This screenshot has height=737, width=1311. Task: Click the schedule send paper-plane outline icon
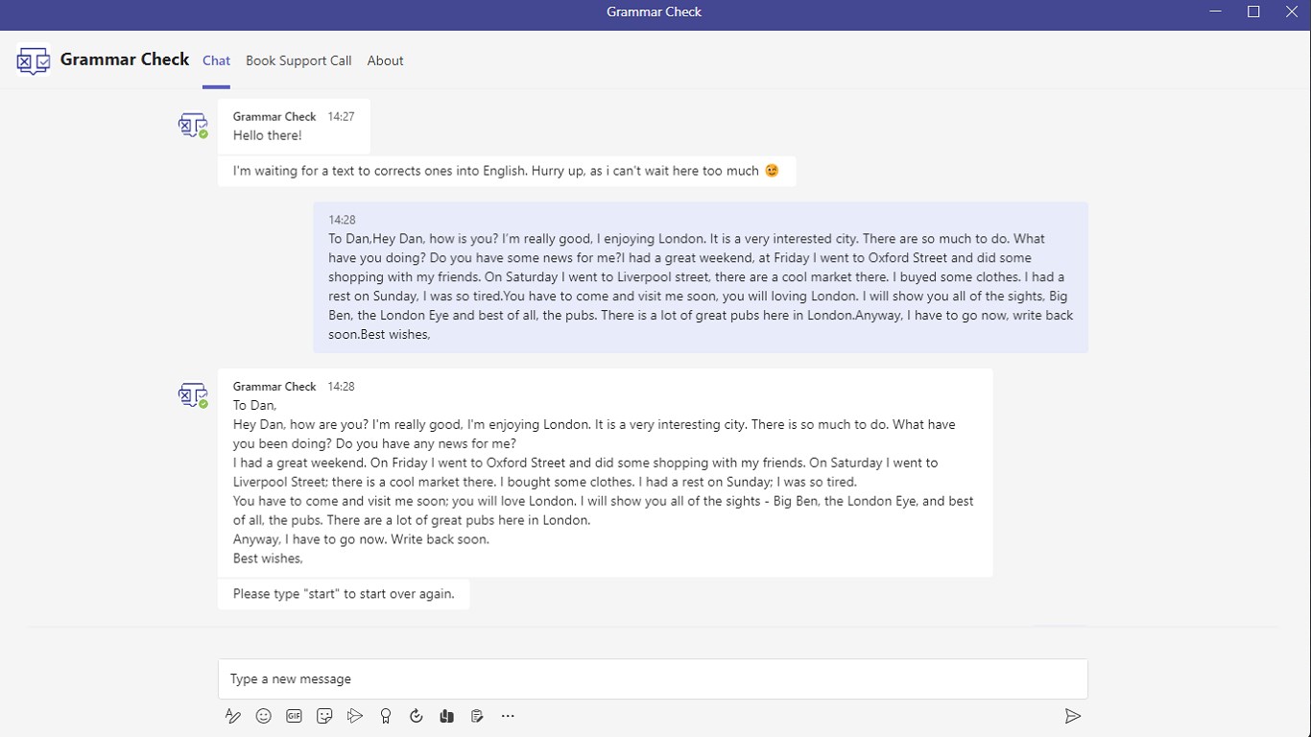pyautogui.click(x=355, y=716)
